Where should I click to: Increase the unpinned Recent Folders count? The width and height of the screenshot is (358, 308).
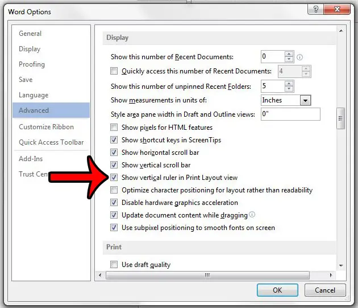[289, 84]
